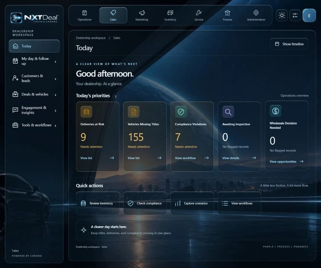Open View workflow for Compliance Violations
The image size is (321, 268).
point(185,158)
